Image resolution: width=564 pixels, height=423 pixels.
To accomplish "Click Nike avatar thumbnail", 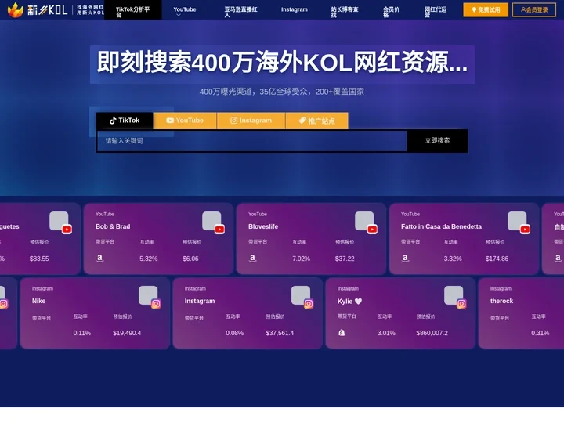I will (x=148, y=295).
